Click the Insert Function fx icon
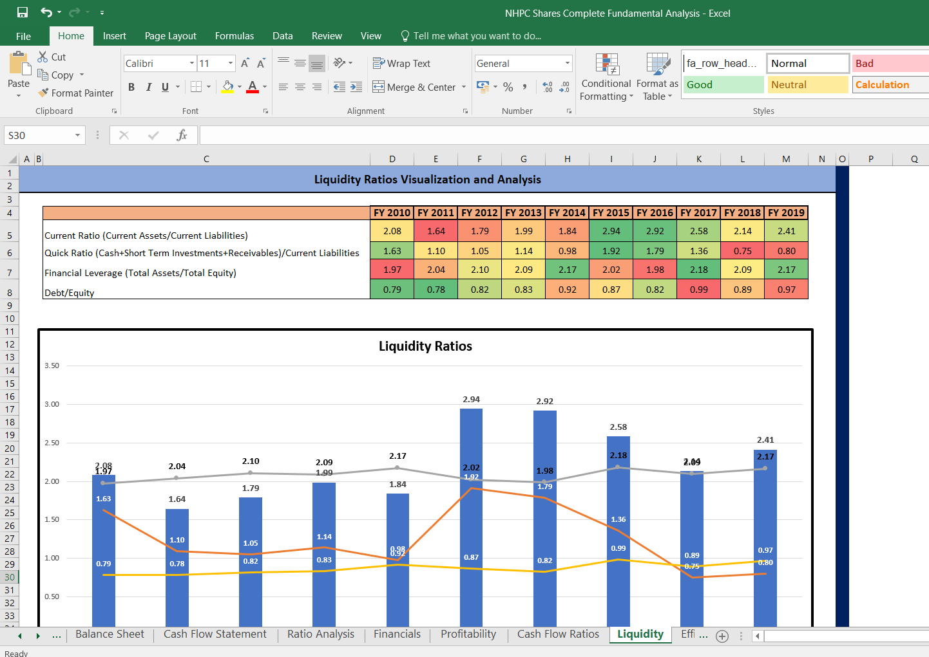This screenshot has width=929, height=657. click(x=182, y=135)
